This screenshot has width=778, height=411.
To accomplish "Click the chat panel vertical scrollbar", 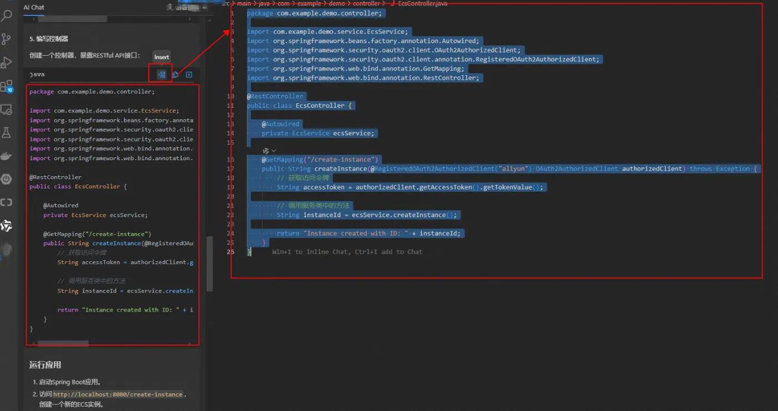I will point(210,263).
